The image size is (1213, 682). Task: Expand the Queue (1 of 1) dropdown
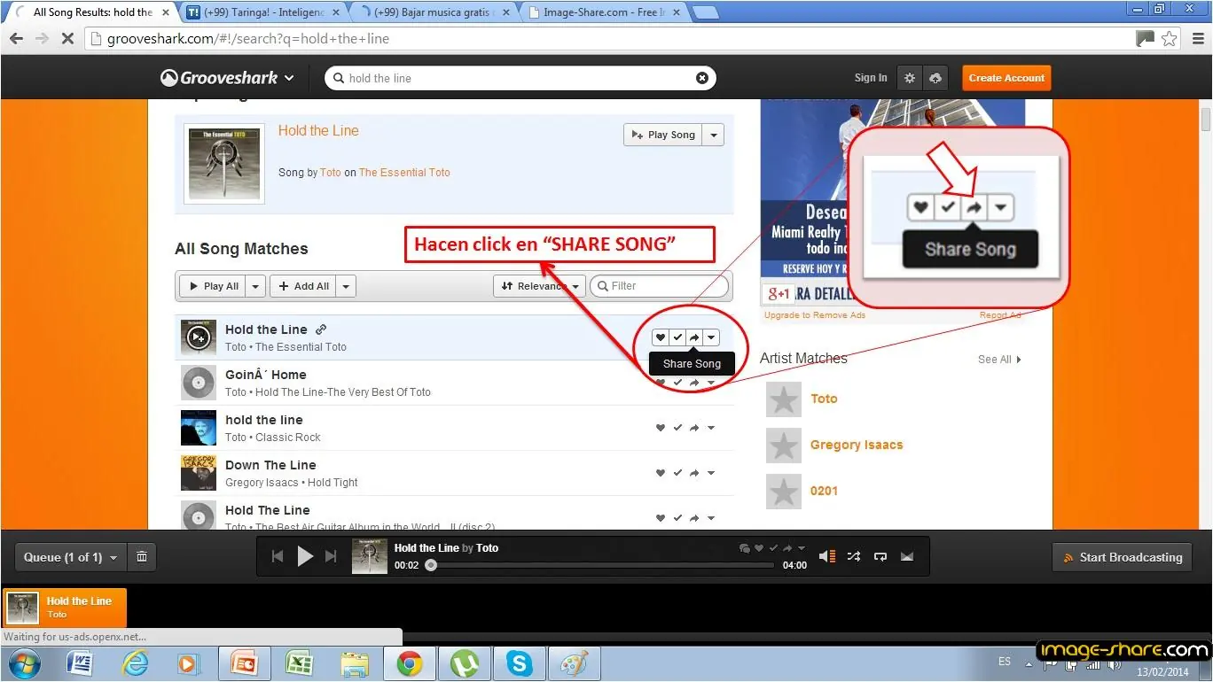[71, 557]
